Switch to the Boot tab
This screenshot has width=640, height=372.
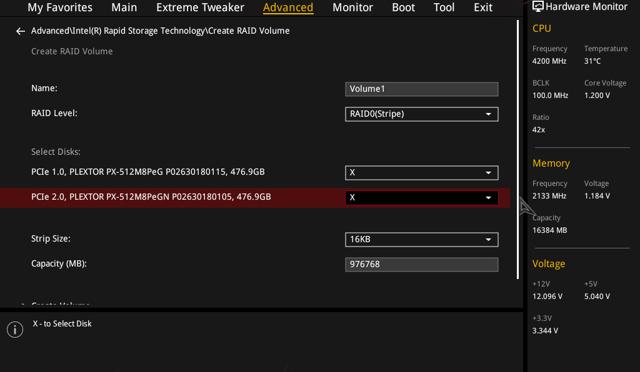tap(403, 7)
